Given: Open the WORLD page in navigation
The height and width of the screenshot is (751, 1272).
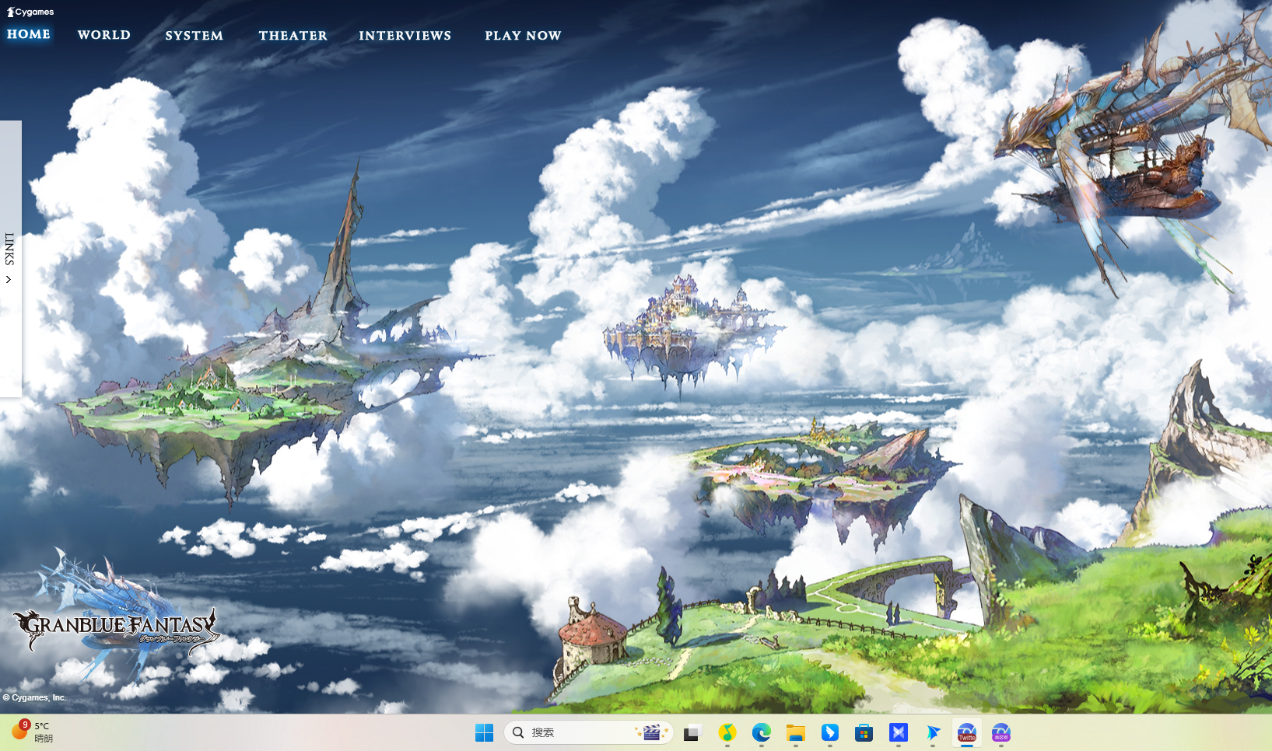Looking at the screenshot, I should (x=104, y=35).
